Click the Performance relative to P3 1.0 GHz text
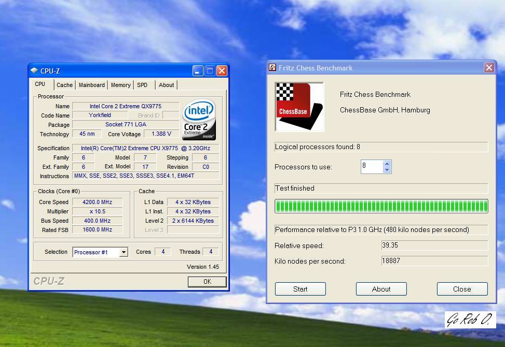The height and width of the screenshot is (347, 505). coord(372,230)
